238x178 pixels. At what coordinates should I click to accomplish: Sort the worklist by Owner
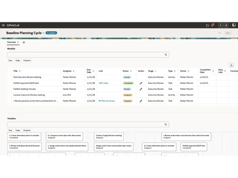(x=188, y=71)
